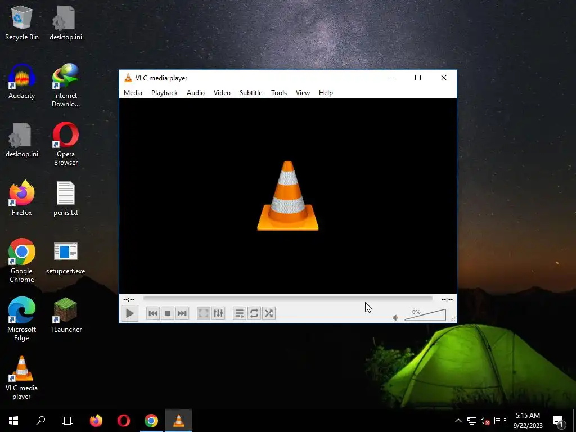
Task: Select the Google Chrome desktop shortcut
Action: click(22, 261)
